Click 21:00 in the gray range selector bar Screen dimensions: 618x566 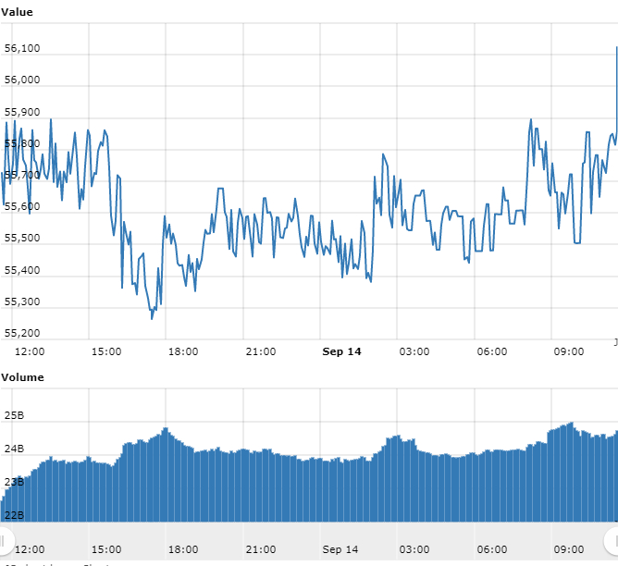click(x=261, y=549)
